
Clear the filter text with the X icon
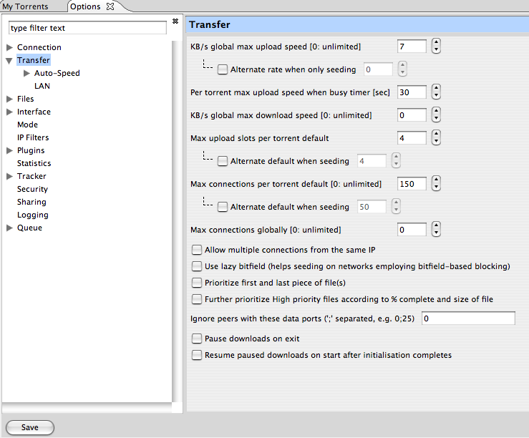click(x=175, y=21)
